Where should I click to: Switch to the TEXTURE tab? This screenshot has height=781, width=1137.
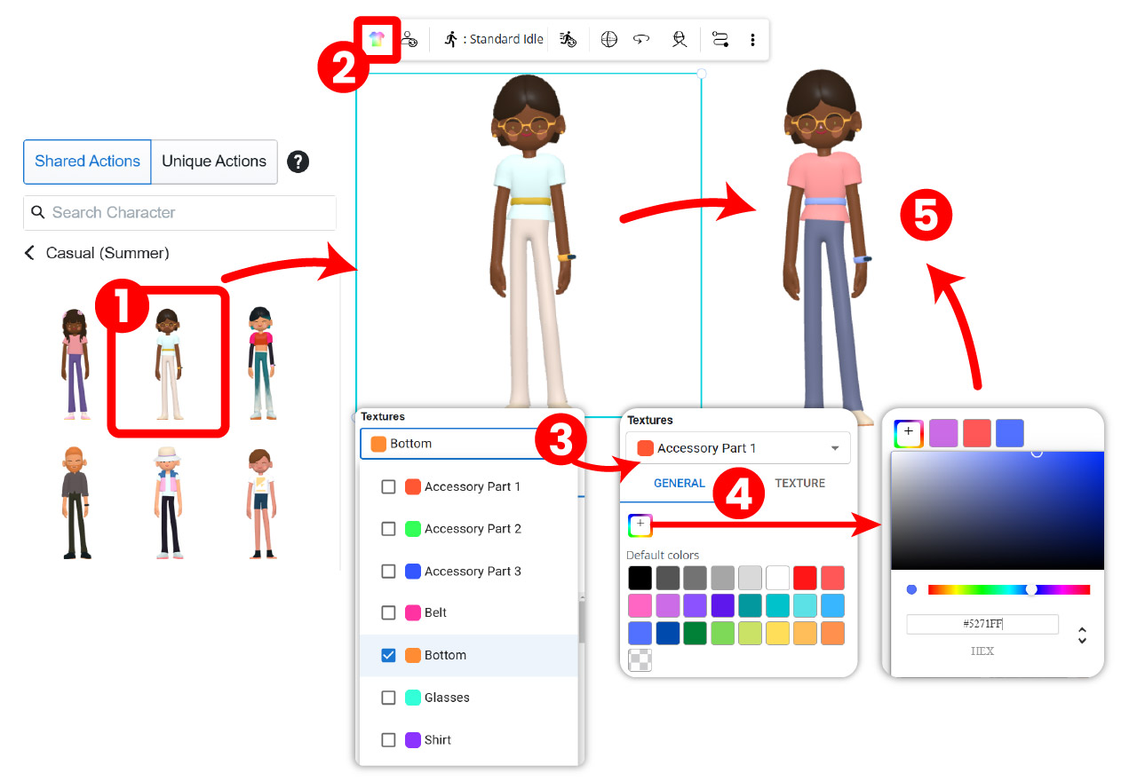click(x=799, y=483)
